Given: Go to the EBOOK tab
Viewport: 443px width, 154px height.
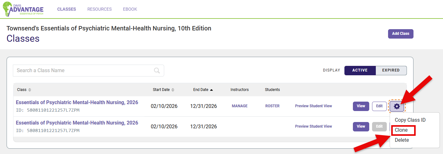Looking at the screenshot, I should 130,9.
